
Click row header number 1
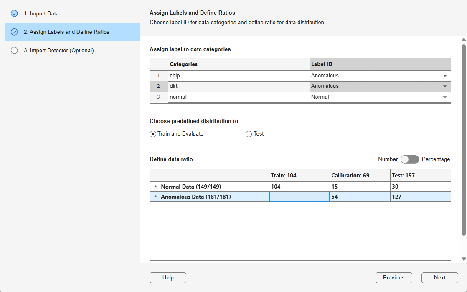[x=159, y=76]
